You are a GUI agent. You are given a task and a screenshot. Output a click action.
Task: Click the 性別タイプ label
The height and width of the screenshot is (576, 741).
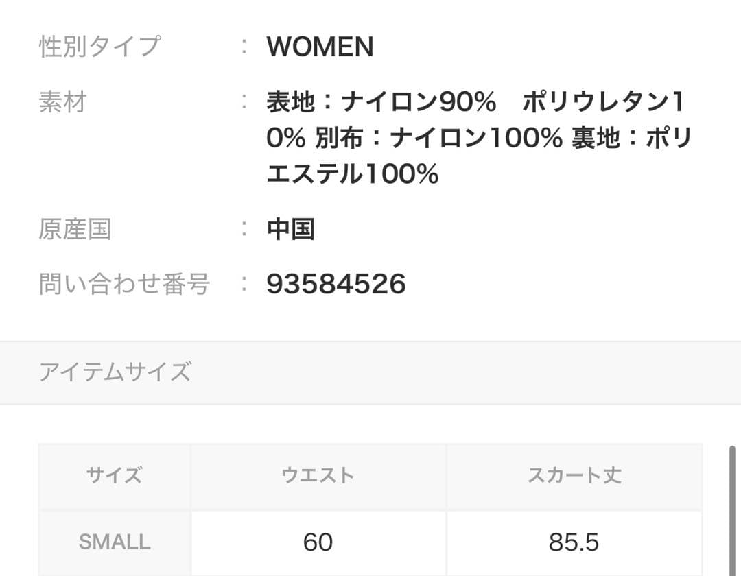click(99, 47)
